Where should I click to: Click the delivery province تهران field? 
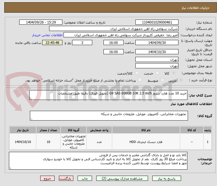coord(157,59)
